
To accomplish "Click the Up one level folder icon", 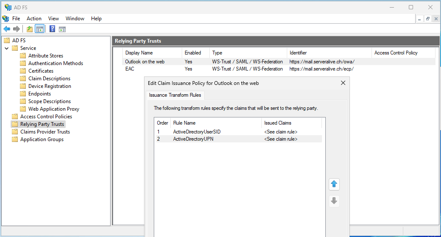I will click(30, 29).
